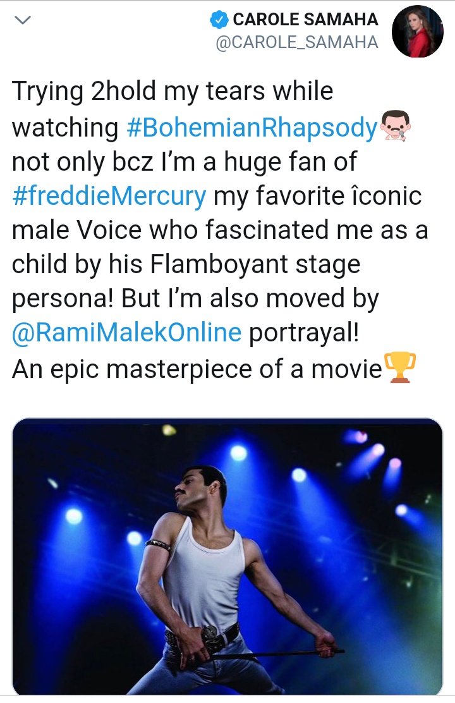Open the #BohemianRhapsody hashtag

252,127
